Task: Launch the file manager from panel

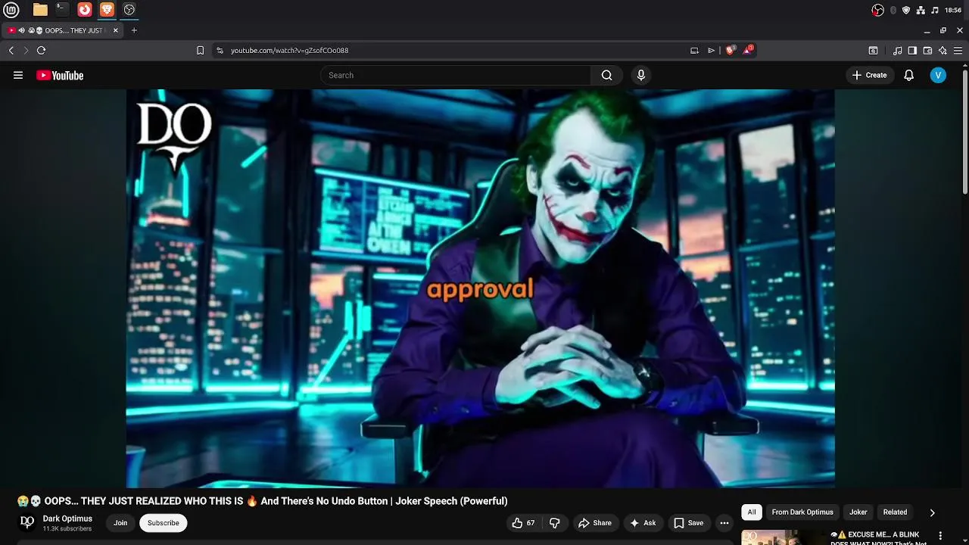Action: [x=40, y=10]
